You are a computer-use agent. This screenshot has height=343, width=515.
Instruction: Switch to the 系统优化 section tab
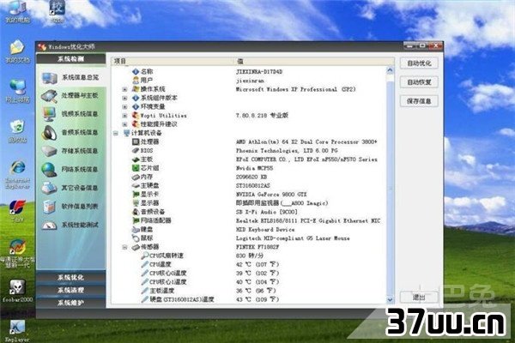pos(70,277)
